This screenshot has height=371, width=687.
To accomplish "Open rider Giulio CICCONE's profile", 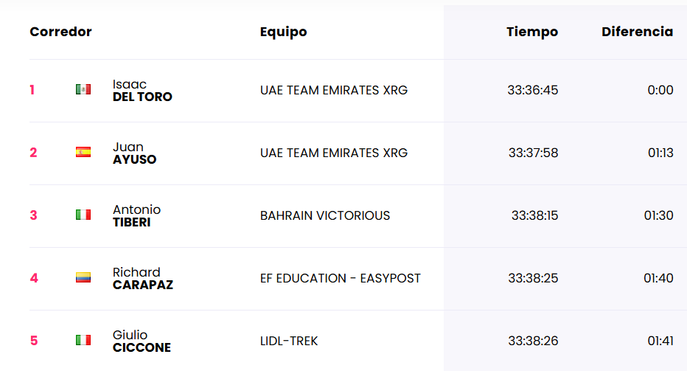I will point(142,341).
